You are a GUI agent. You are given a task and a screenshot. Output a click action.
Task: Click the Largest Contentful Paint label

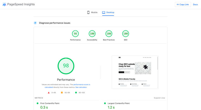point(119,103)
